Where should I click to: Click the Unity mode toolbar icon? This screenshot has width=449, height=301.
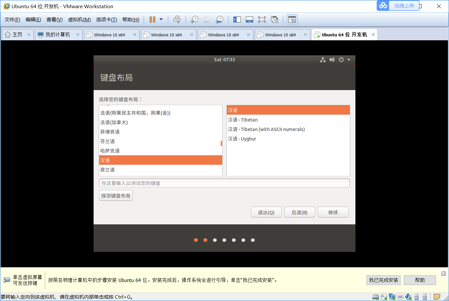[274, 20]
